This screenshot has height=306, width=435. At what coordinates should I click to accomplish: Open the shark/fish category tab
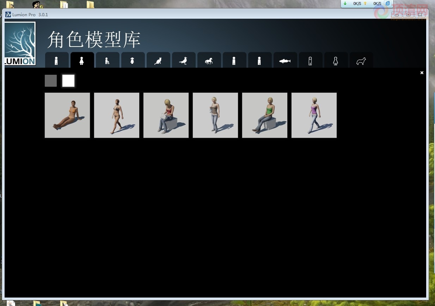pyautogui.click(x=285, y=60)
